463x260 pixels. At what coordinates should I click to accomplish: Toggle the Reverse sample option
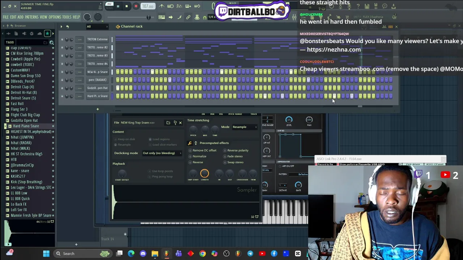point(196,162)
